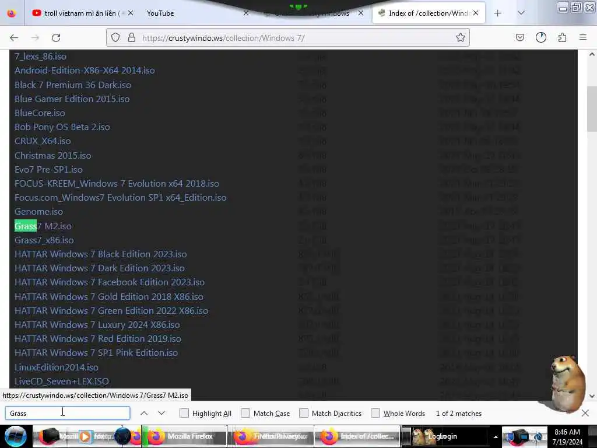This screenshot has height=448, width=597.
Task: View site security padlock info
Action: (132, 38)
